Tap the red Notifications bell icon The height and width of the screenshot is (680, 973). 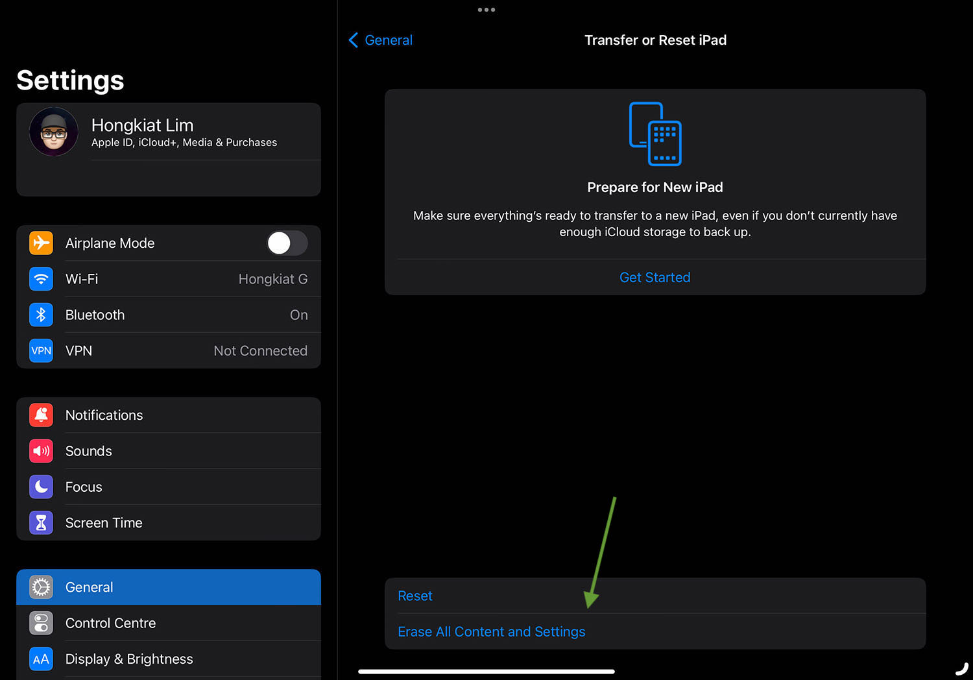tap(41, 415)
